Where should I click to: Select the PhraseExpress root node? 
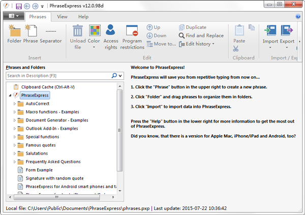coord(35,96)
